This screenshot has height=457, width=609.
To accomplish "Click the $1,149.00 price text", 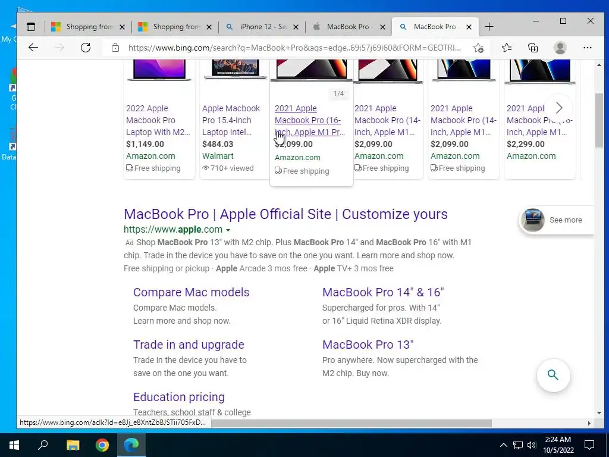I will tap(145, 144).
